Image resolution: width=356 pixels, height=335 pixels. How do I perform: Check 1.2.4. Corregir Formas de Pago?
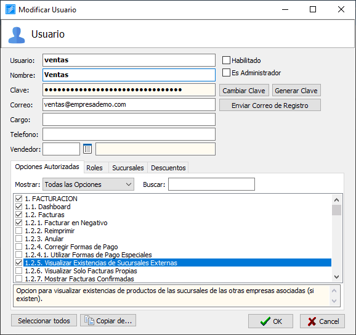19,247
